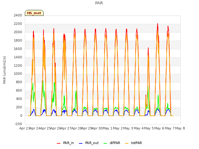The width and height of the screenshot is (199, 149).
Task: Click the low May 5 PAR_in peak
Action: point(148,48)
